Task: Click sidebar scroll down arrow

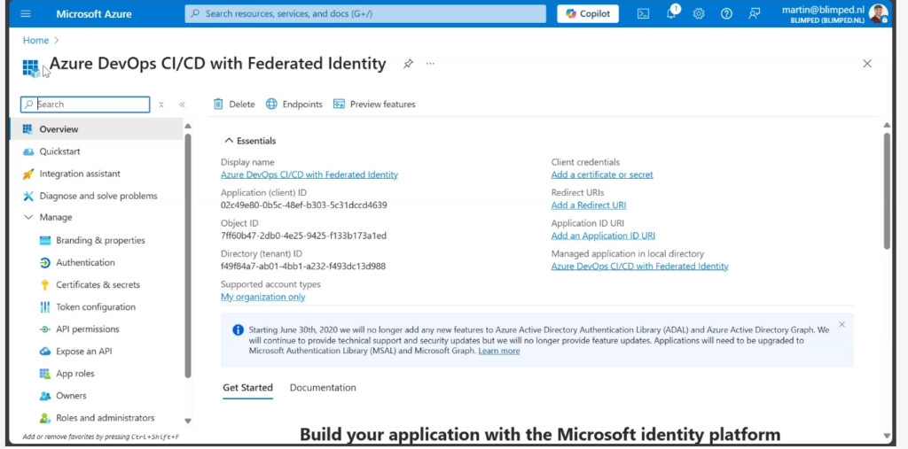Action: coord(187,422)
